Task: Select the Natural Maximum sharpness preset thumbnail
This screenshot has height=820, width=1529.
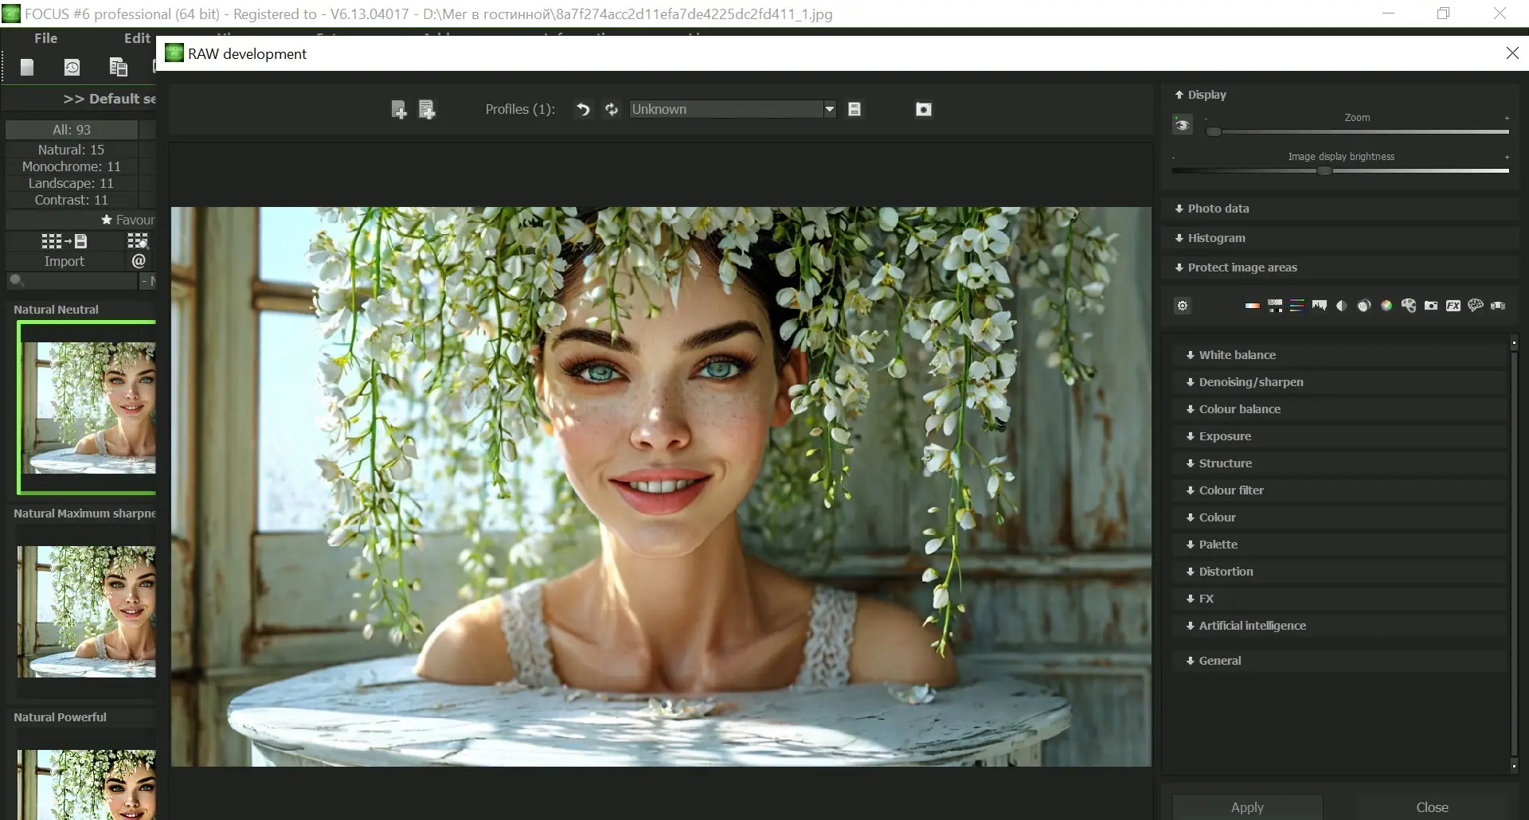Action: tap(87, 611)
